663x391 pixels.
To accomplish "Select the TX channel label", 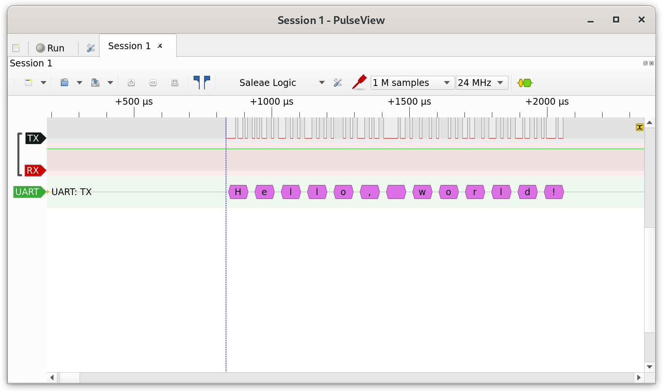I will (x=34, y=138).
